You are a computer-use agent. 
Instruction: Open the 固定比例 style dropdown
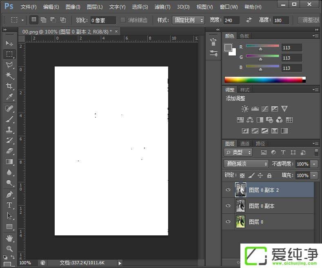pyautogui.click(x=189, y=20)
